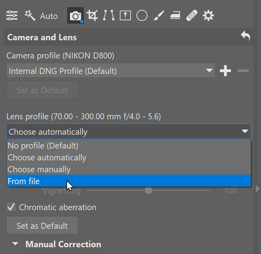This screenshot has width=261, height=254.
Task: Choose the 'From file' option
Action: (x=129, y=181)
